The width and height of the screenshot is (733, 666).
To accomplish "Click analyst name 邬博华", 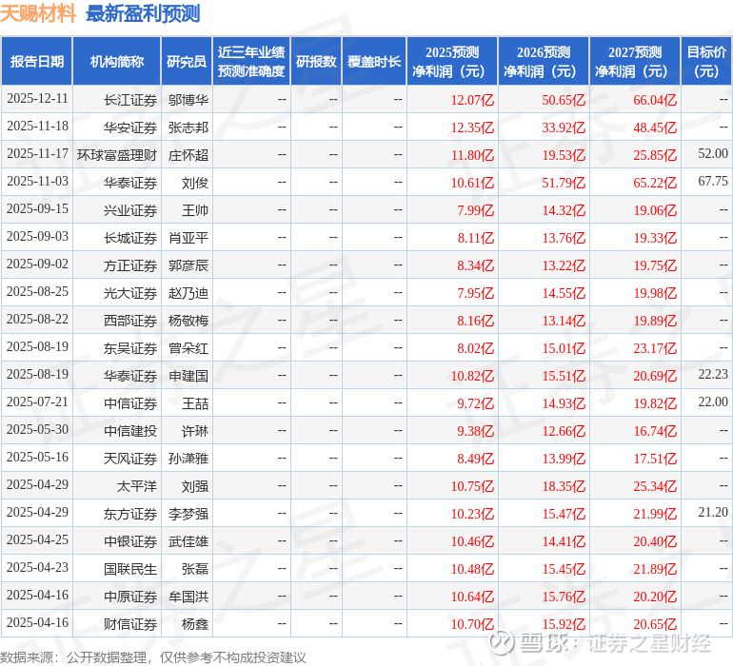I will (x=188, y=100).
